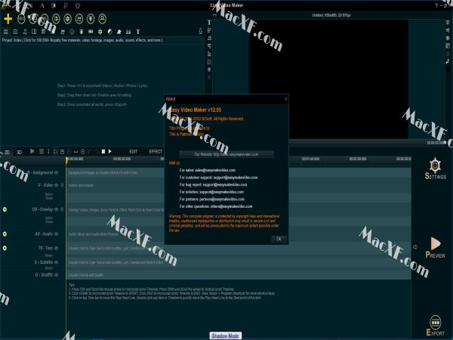Click the Shadow Mode link at bottom
Viewport: 453px width, 340px height.
click(225, 335)
